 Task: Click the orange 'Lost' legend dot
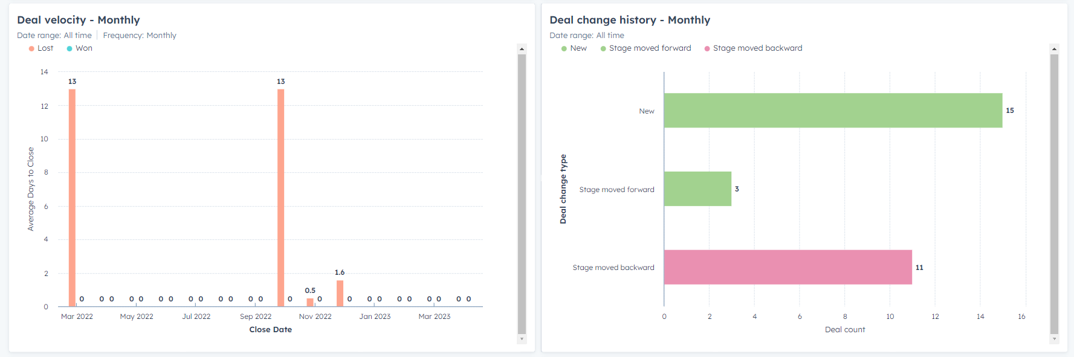30,48
